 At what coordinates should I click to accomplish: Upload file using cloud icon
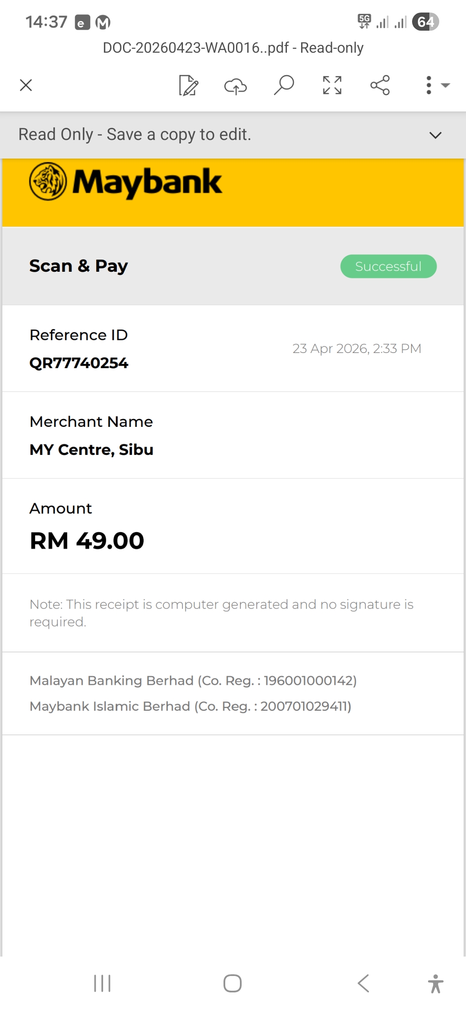tap(236, 86)
